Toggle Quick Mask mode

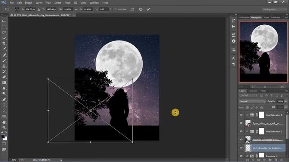[4, 144]
